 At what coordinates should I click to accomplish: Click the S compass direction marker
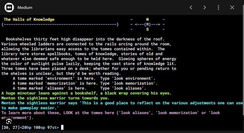(148, 29)
